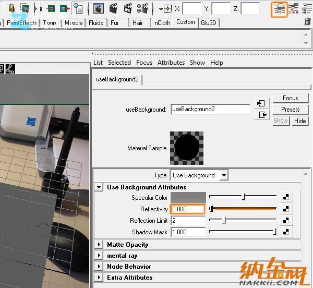The height and width of the screenshot is (288, 313).
Task: Go to output connection of useBackground2
Action: [x=261, y=115]
